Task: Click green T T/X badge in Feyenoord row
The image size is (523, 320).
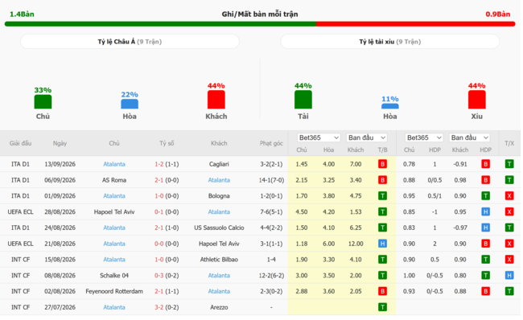Action: click(x=509, y=291)
